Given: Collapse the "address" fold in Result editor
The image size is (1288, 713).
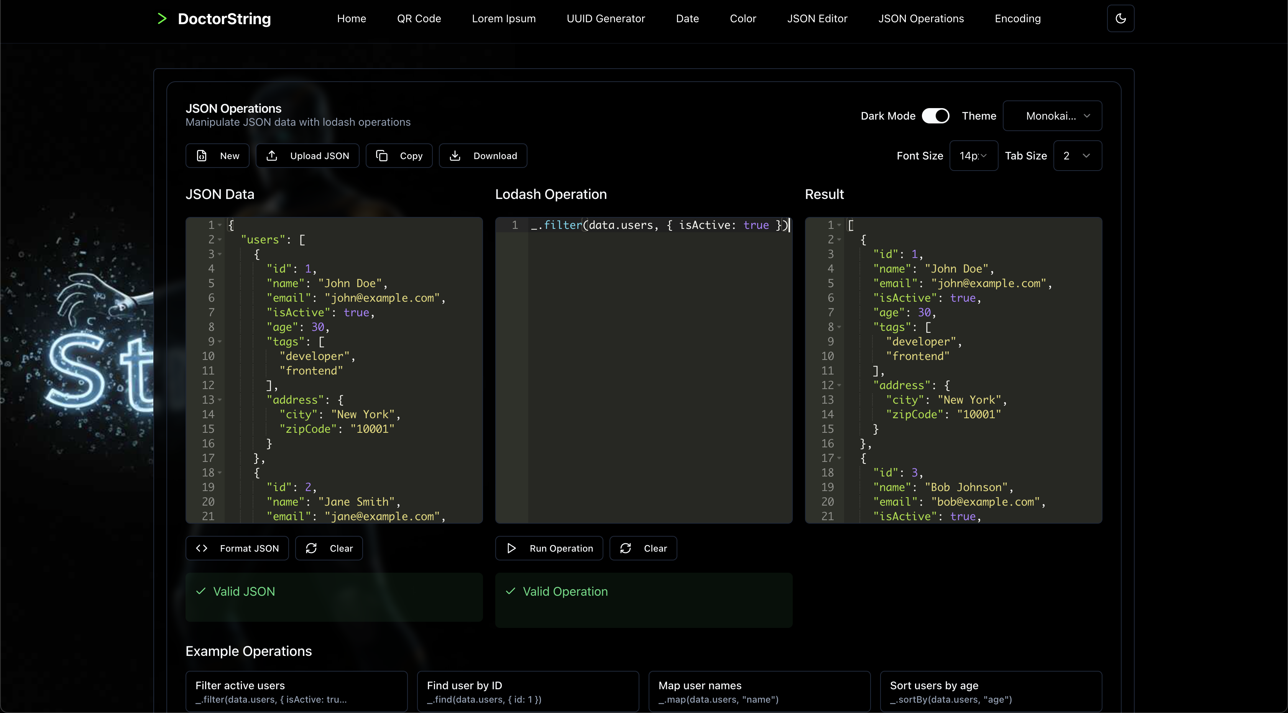Looking at the screenshot, I should pyautogui.click(x=839, y=386).
